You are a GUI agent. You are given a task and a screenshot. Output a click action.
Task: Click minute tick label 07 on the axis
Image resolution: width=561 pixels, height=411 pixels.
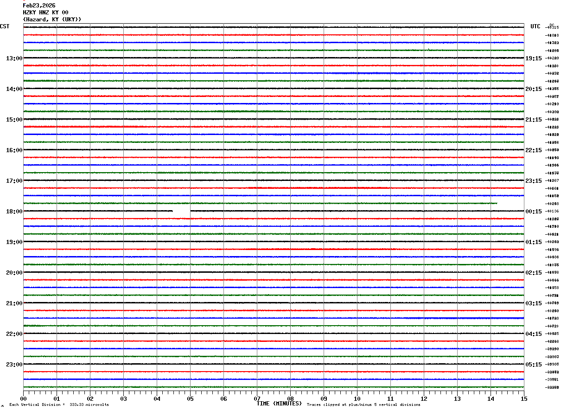257,398
